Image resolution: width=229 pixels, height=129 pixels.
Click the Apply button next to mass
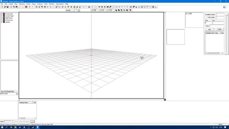click(32, 121)
